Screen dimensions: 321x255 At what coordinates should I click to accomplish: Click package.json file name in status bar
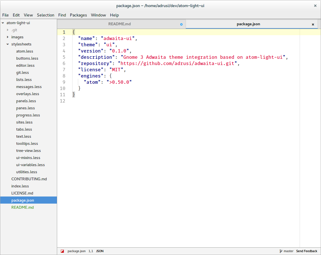pyautogui.click(x=76, y=251)
